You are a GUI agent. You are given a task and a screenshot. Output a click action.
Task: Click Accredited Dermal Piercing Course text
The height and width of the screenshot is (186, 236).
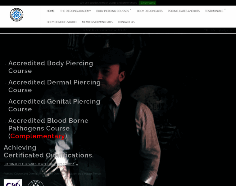(54, 86)
